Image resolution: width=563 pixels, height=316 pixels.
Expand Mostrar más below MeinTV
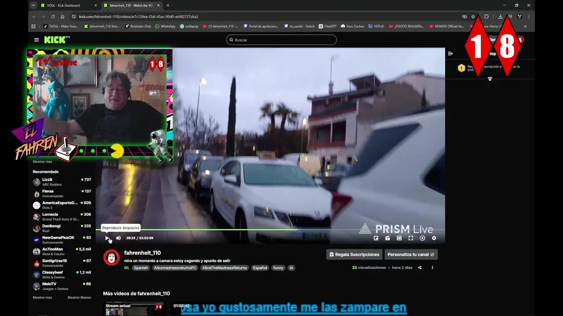pyautogui.click(x=42, y=298)
